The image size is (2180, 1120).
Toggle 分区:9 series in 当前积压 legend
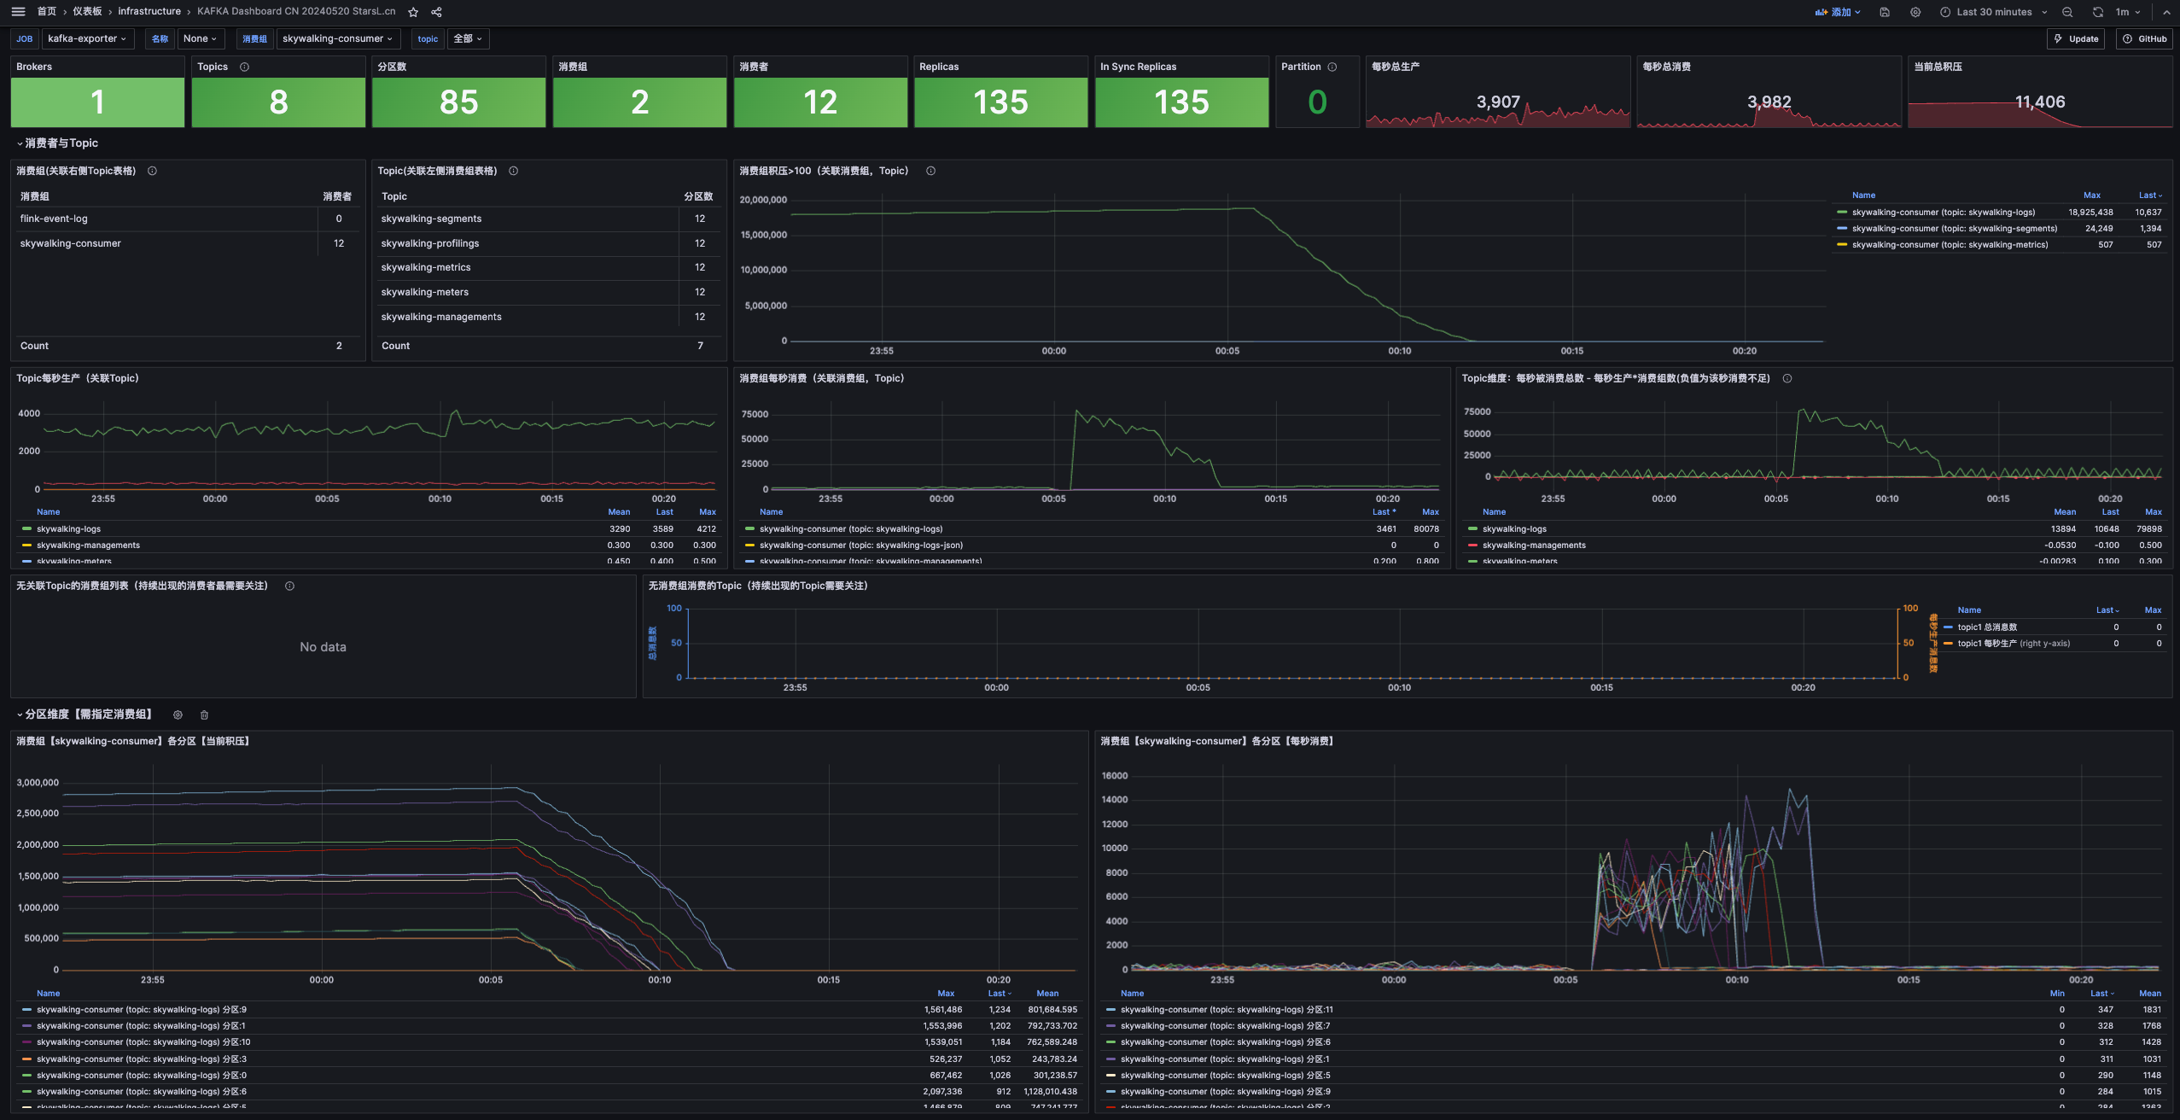pyautogui.click(x=142, y=1010)
